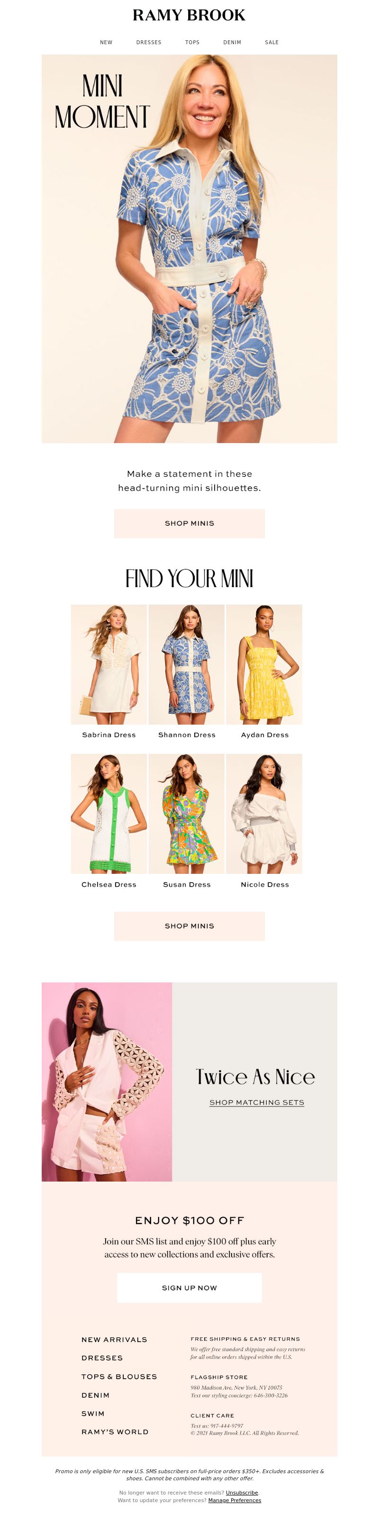Open the Manage Preferences link
The image size is (379, 1514).
pos(235,1500)
